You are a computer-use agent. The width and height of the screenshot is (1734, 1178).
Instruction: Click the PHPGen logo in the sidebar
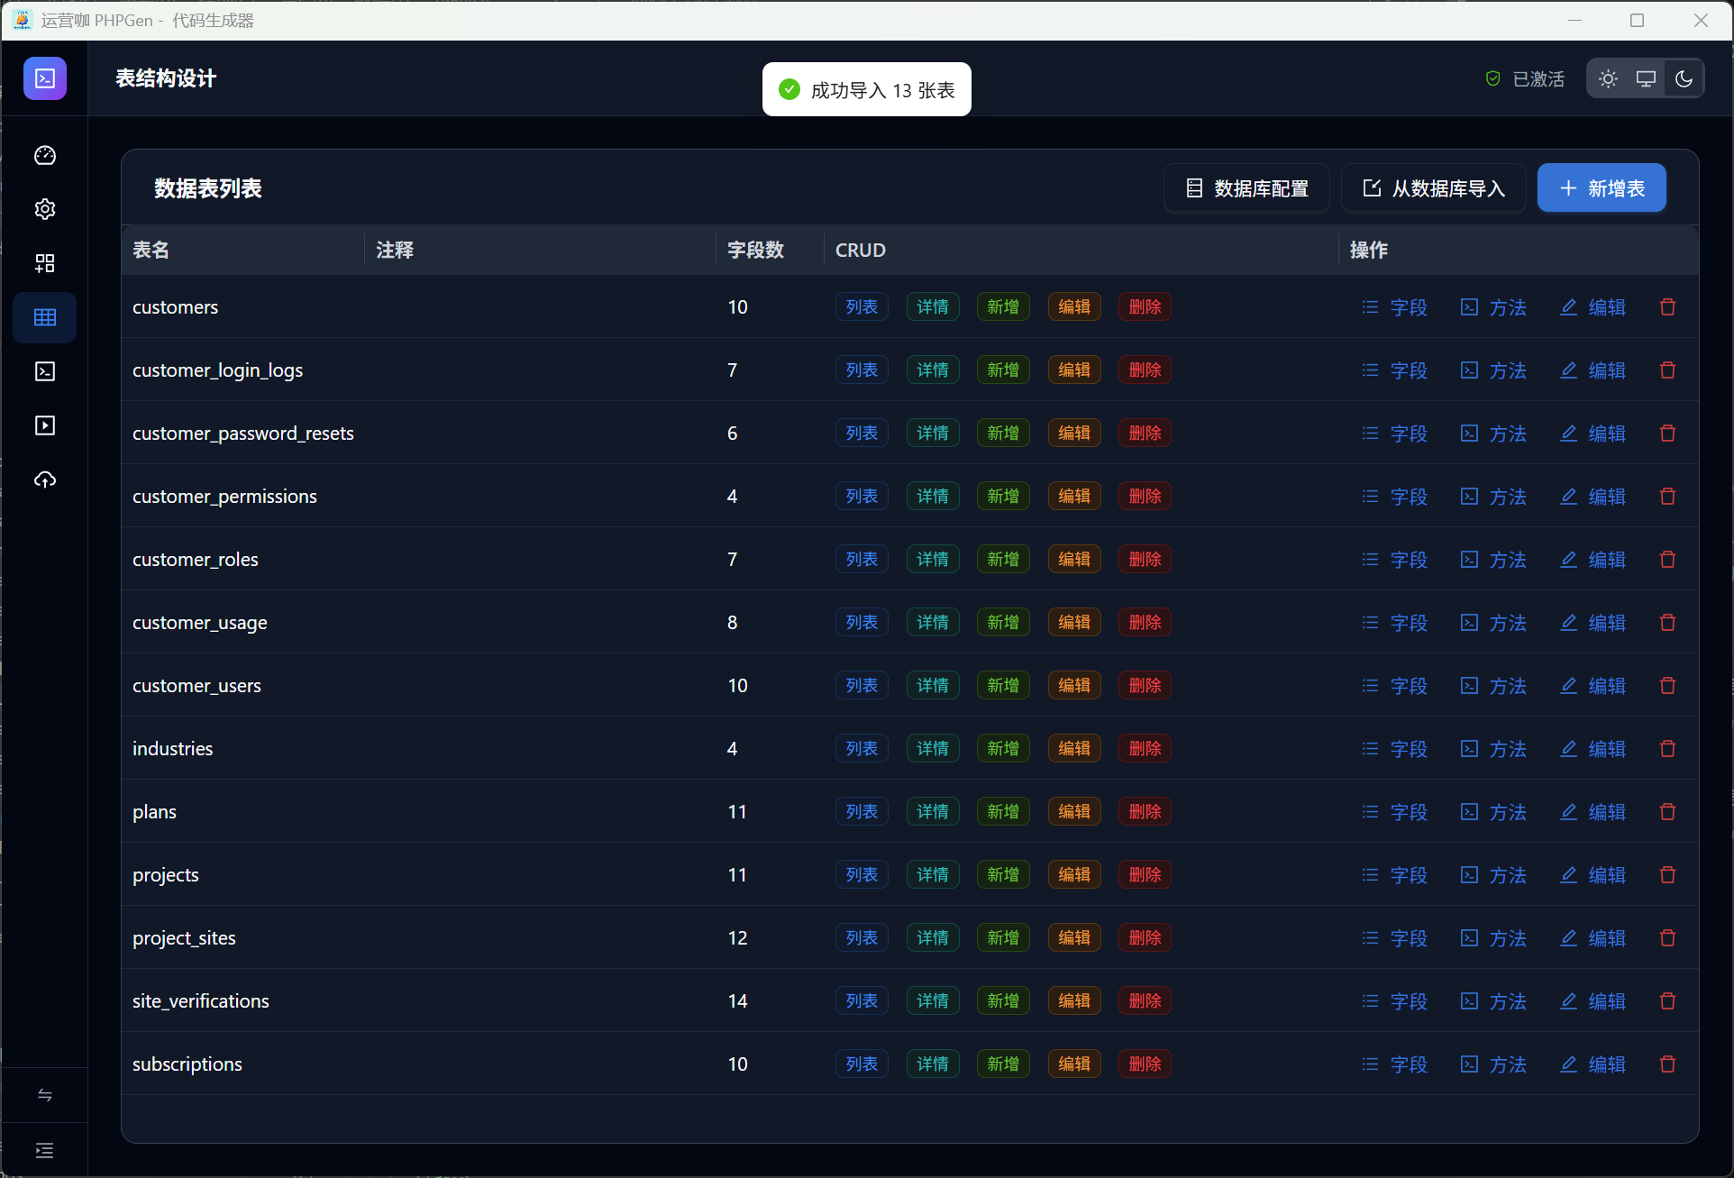(x=45, y=78)
